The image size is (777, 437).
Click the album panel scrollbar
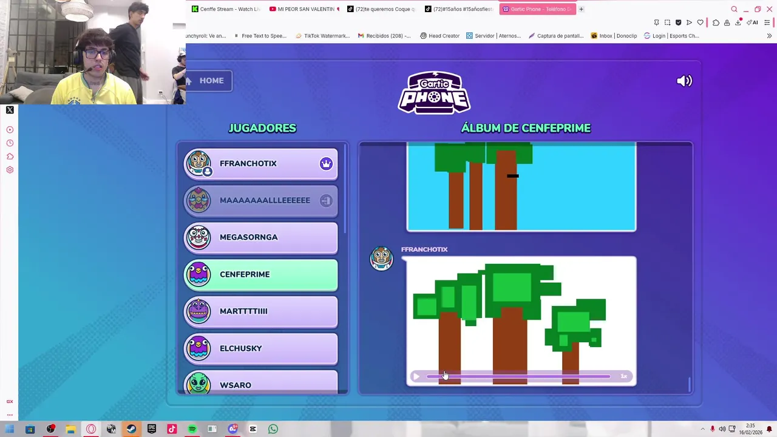tap(689, 384)
